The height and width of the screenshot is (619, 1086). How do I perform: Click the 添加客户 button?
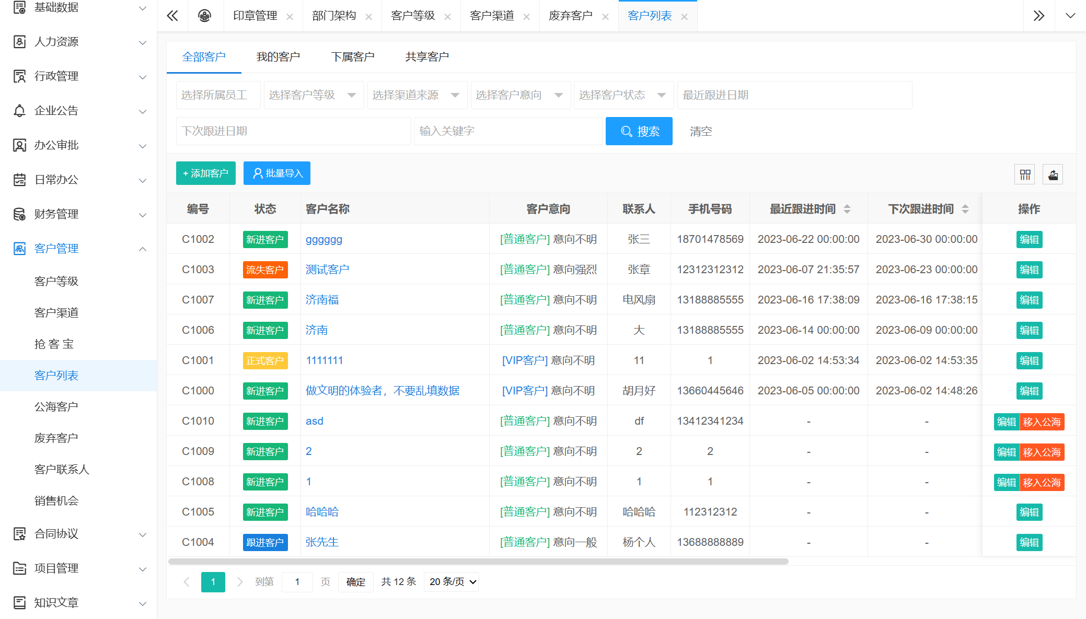(x=206, y=173)
